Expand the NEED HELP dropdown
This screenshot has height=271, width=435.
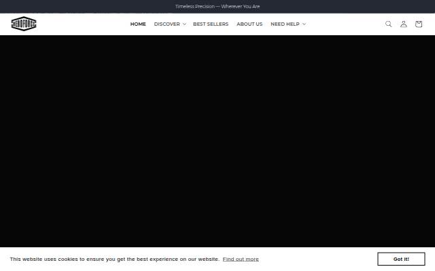pyautogui.click(x=288, y=24)
